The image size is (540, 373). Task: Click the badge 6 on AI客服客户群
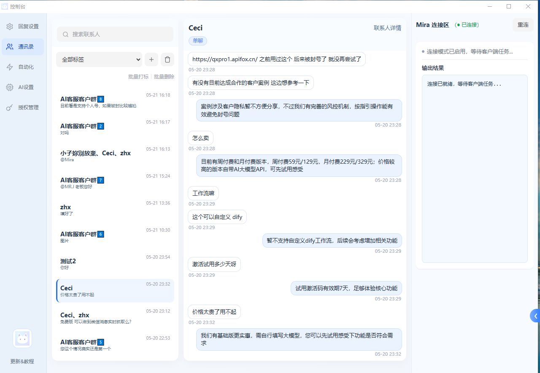pos(101,234)
